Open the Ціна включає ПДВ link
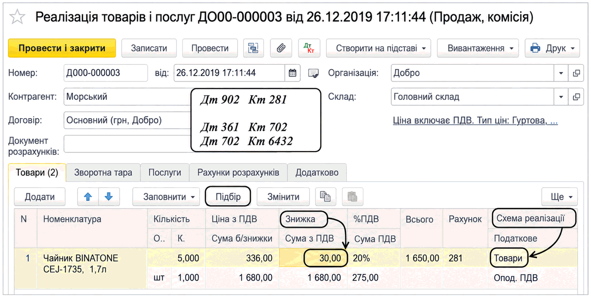 pyautogui.click(x=475, y=121)
